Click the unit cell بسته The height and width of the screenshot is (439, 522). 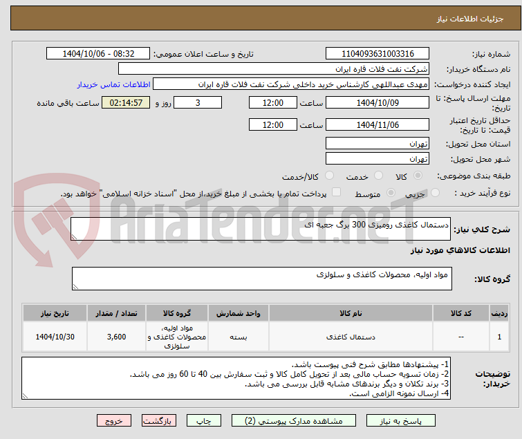(x=239, y=337)
